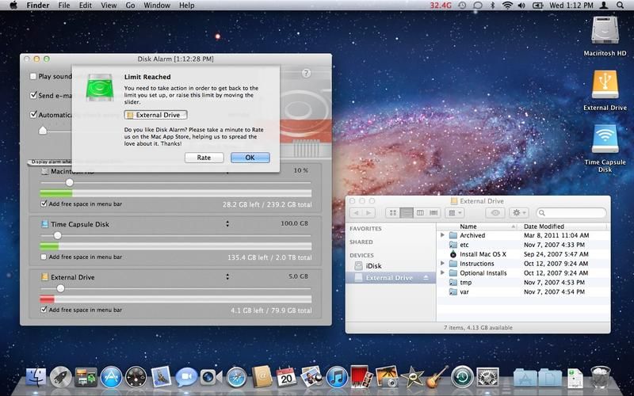634x396 pixels.
Task: Toggle the Play sound checkbox
Action: (33, 76)
